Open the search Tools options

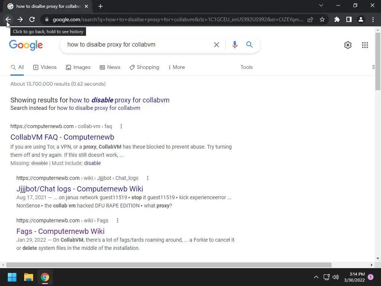click(246, 67)
